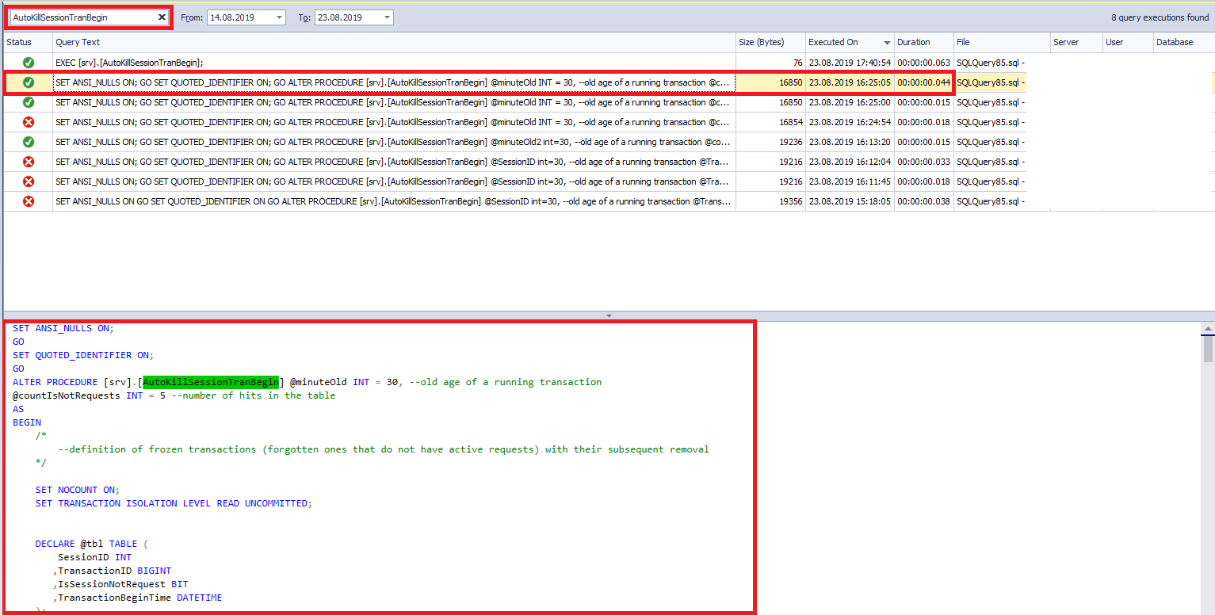Click the 23.08.2019 16:25:00 Executed On cell
This screenshot has width=1215, height=615.
click(850, 102)
